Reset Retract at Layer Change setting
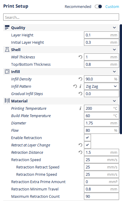 [x=80, y=145]
